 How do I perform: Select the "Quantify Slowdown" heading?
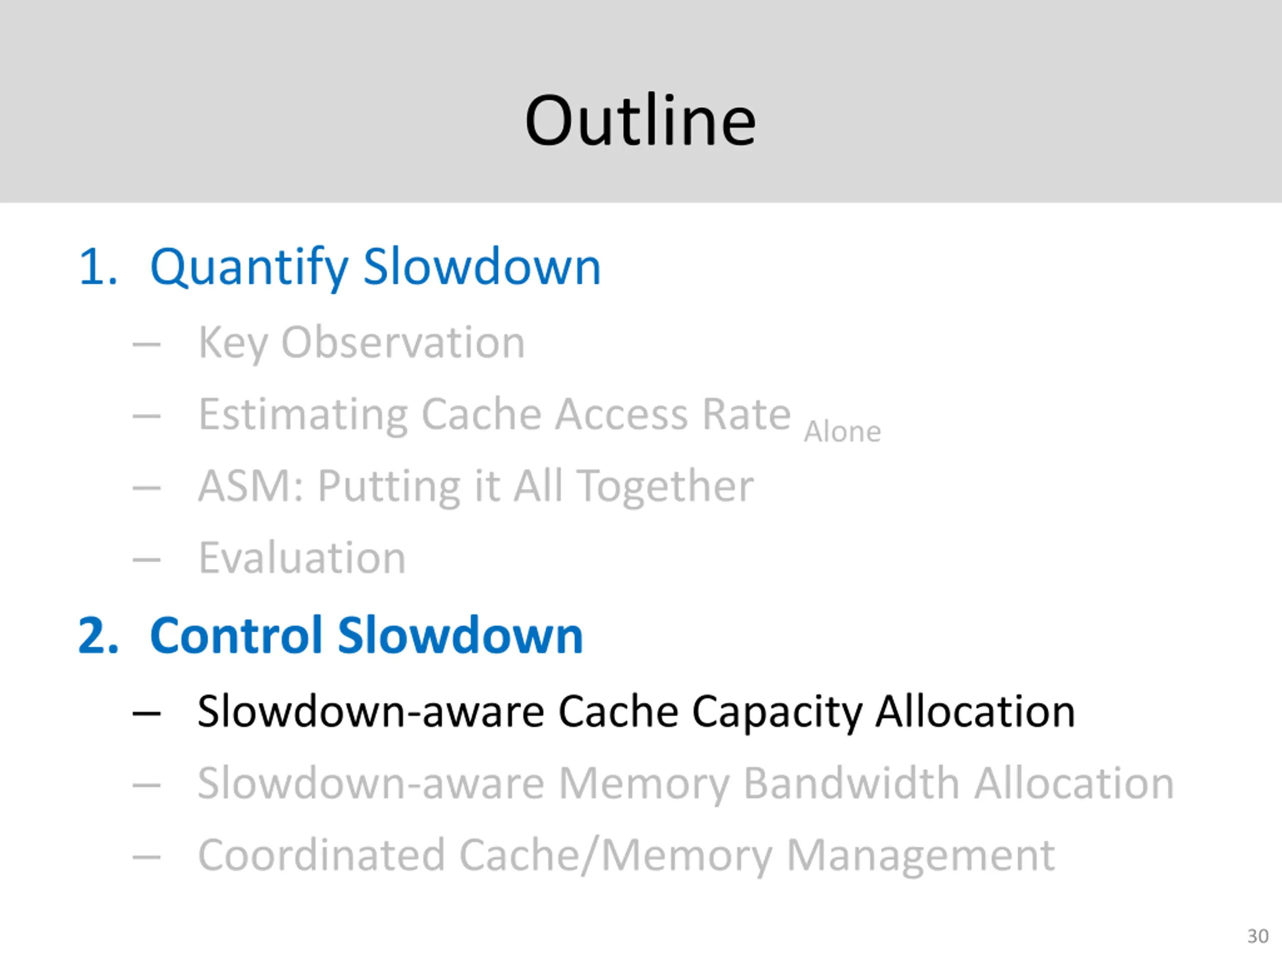375,267
